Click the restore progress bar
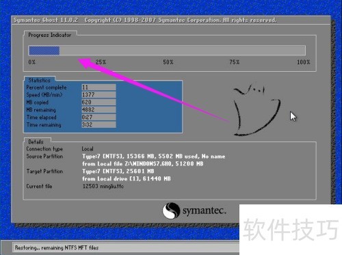This screenshot has height=255, width=342. pos(167,51)
